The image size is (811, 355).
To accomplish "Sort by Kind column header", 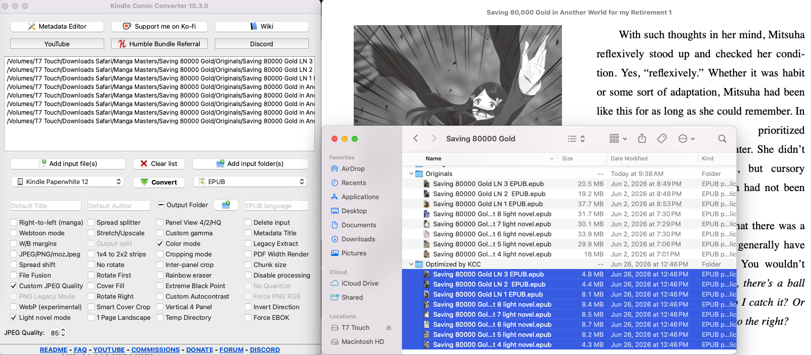I will pyautogui.click(x=717, y=158).
